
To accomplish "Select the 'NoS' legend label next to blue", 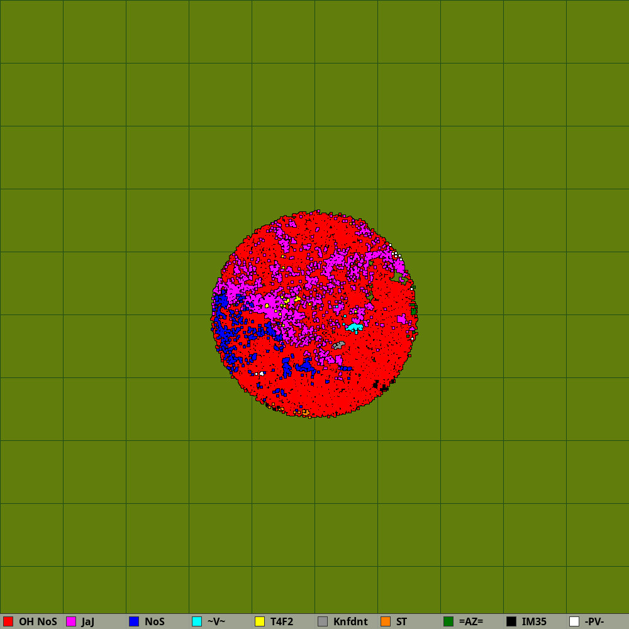I will point(155,621).
